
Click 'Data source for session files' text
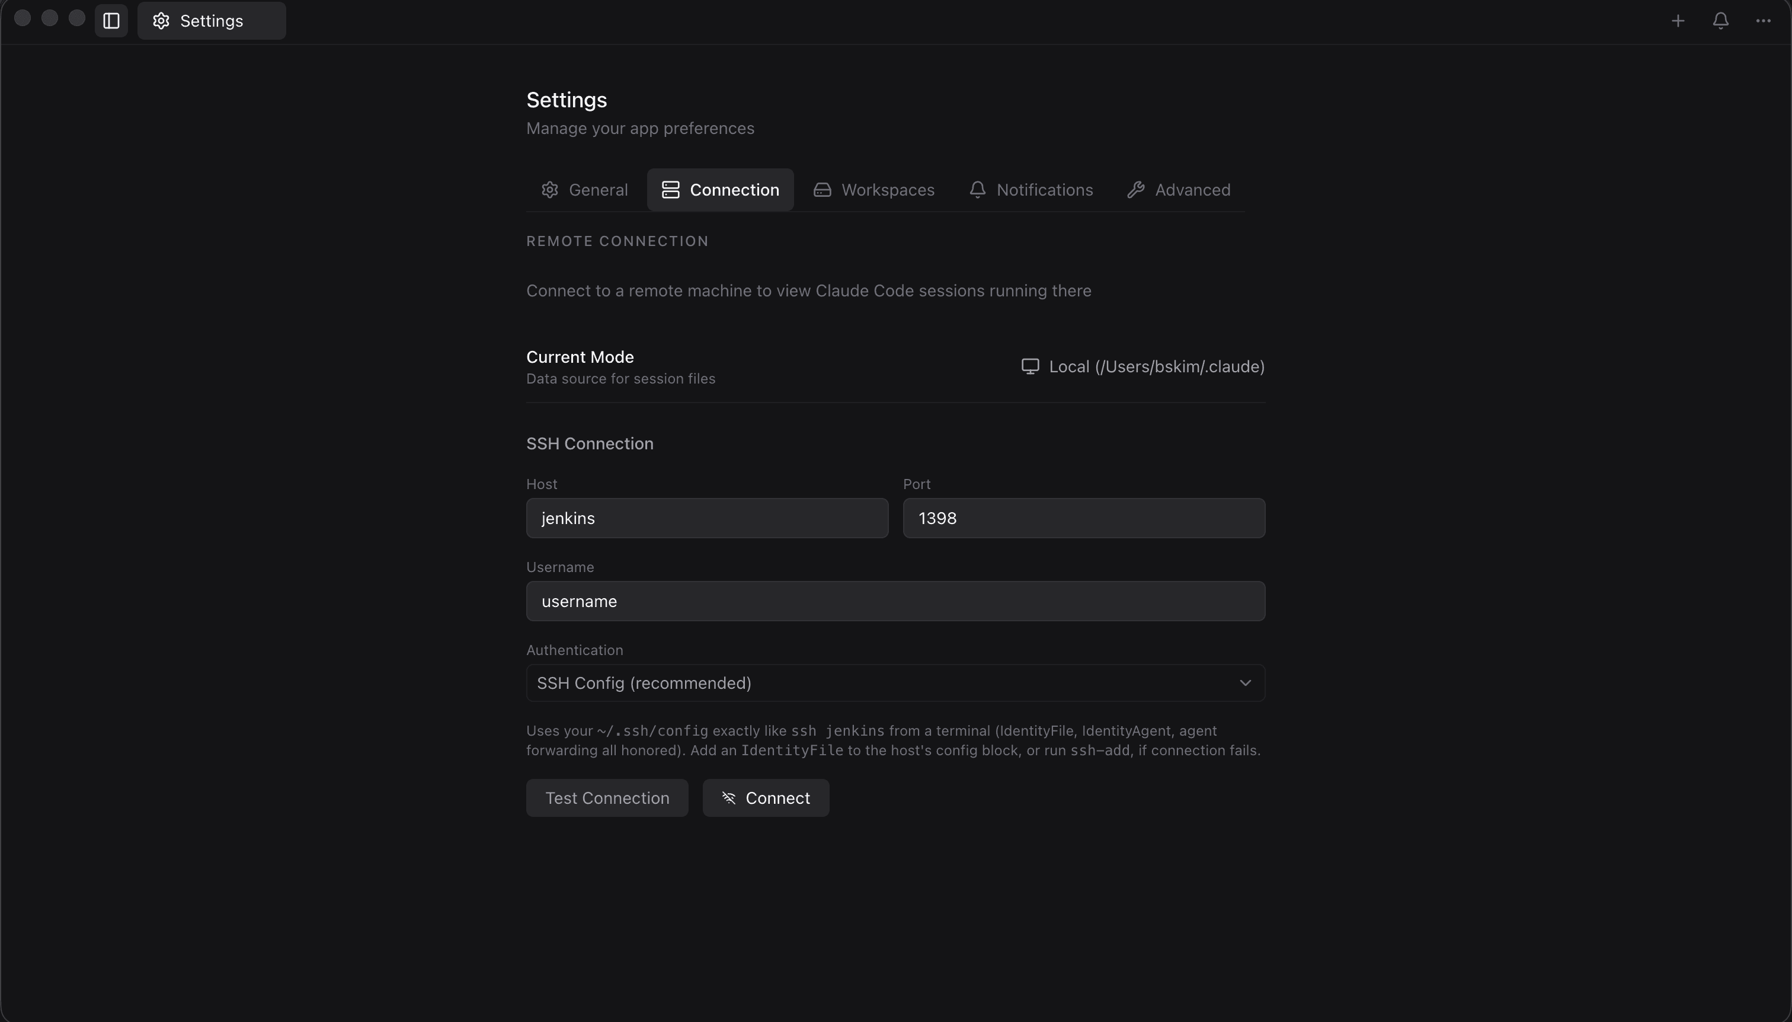point(620,378)
